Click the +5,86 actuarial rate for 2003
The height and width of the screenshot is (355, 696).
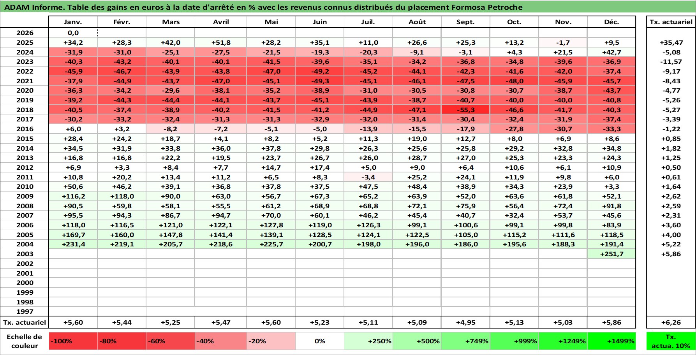click(671, 254)
